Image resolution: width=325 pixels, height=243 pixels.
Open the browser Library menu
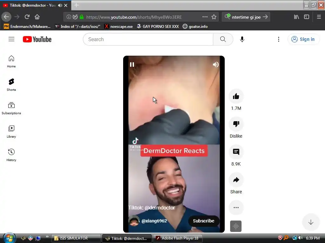click(296, 17)
